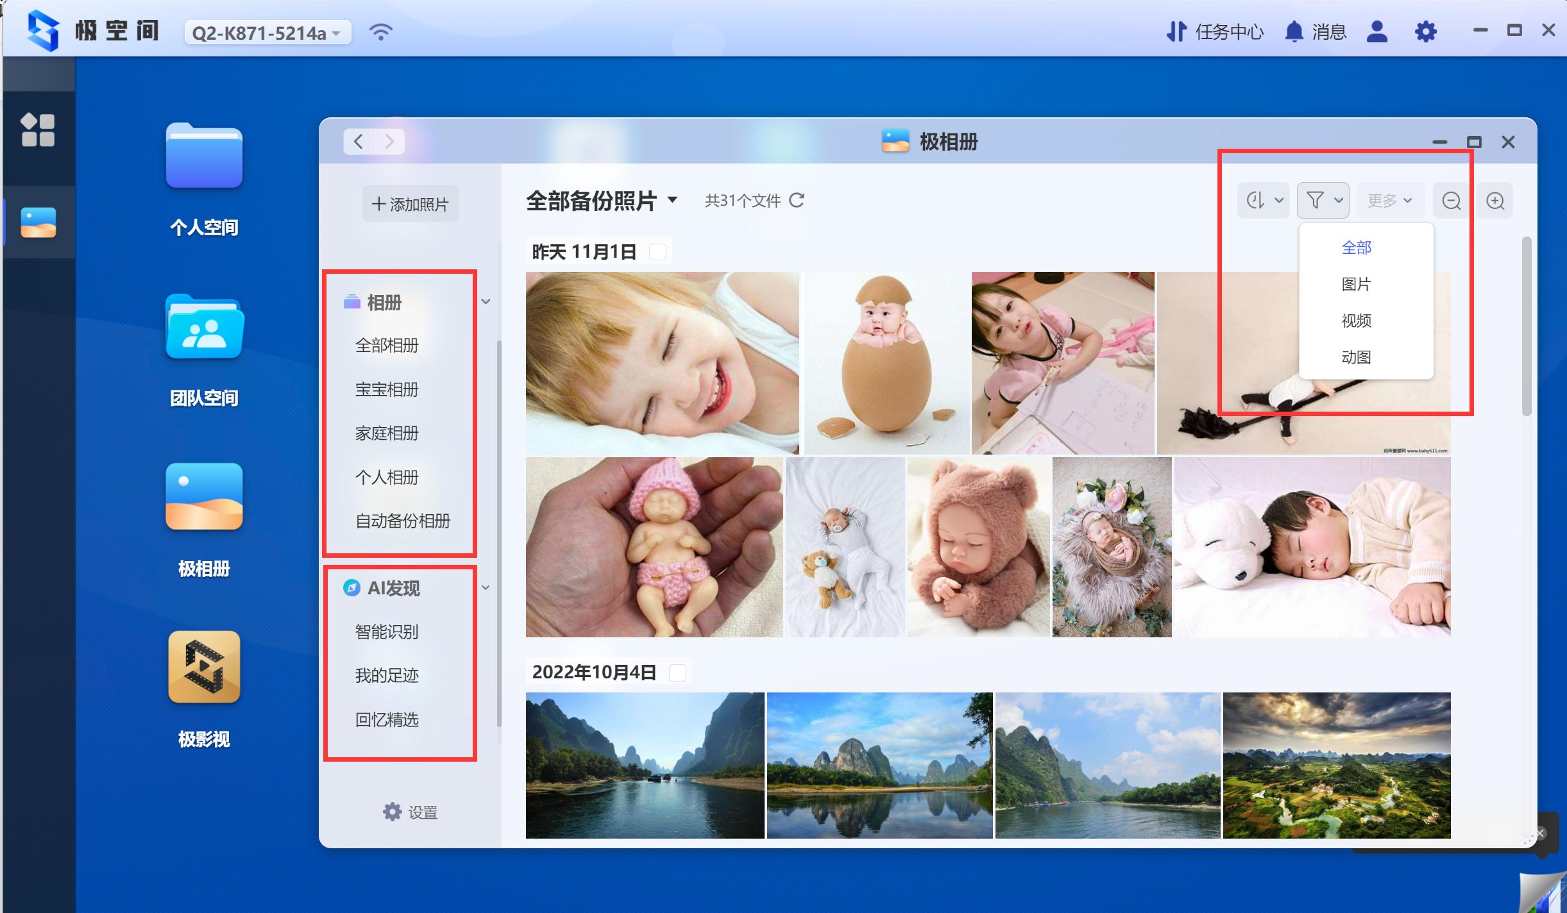The image size is (1567, 913).
Task: Zoom in thumbnails with the magnifier plus icon
Action: [1496, 201]
